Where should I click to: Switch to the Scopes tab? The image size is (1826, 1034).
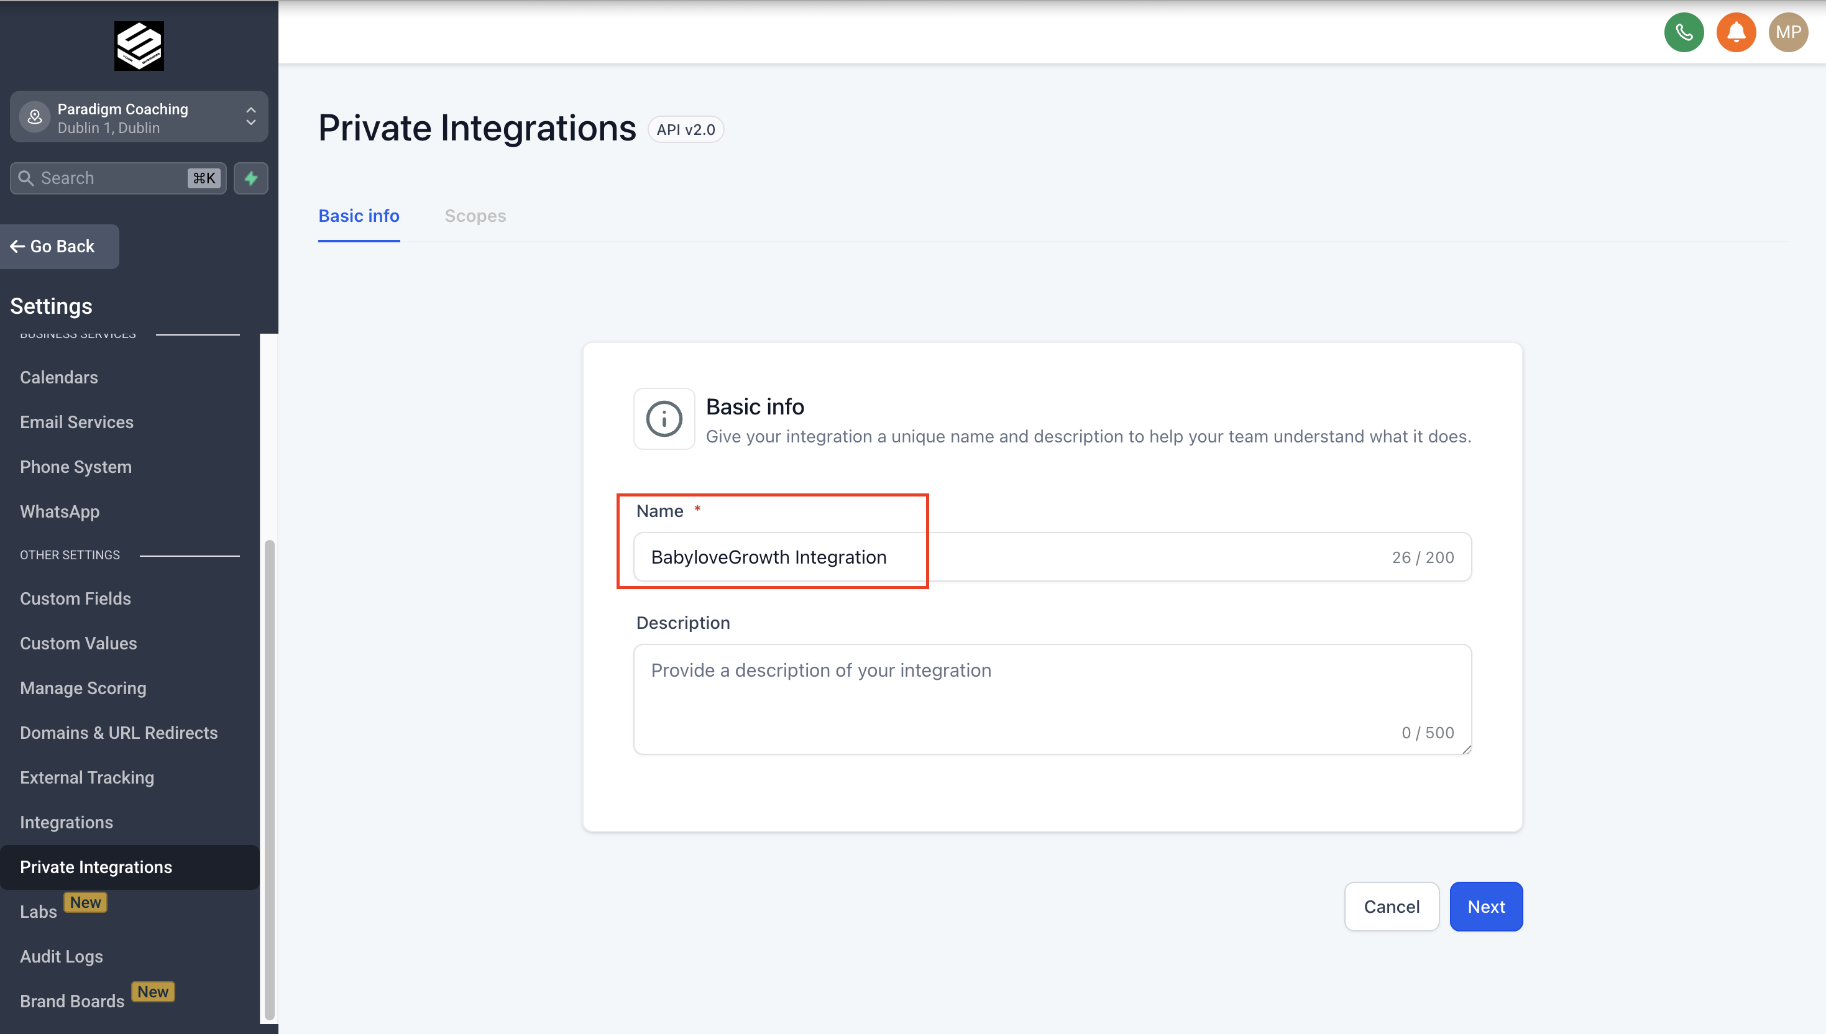[475, 216]
